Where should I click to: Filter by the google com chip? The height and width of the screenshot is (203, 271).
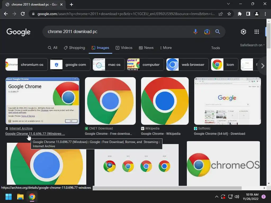pyautogui.click(x=70, y=64)
